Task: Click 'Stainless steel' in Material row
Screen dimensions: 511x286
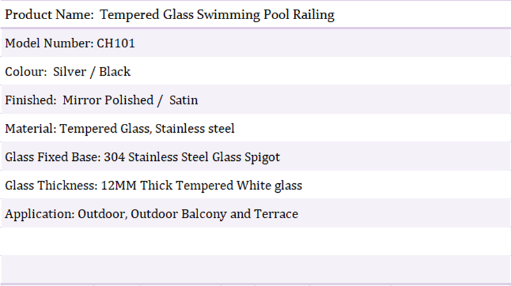Action: pyautogui.click(x=195, y=128)
